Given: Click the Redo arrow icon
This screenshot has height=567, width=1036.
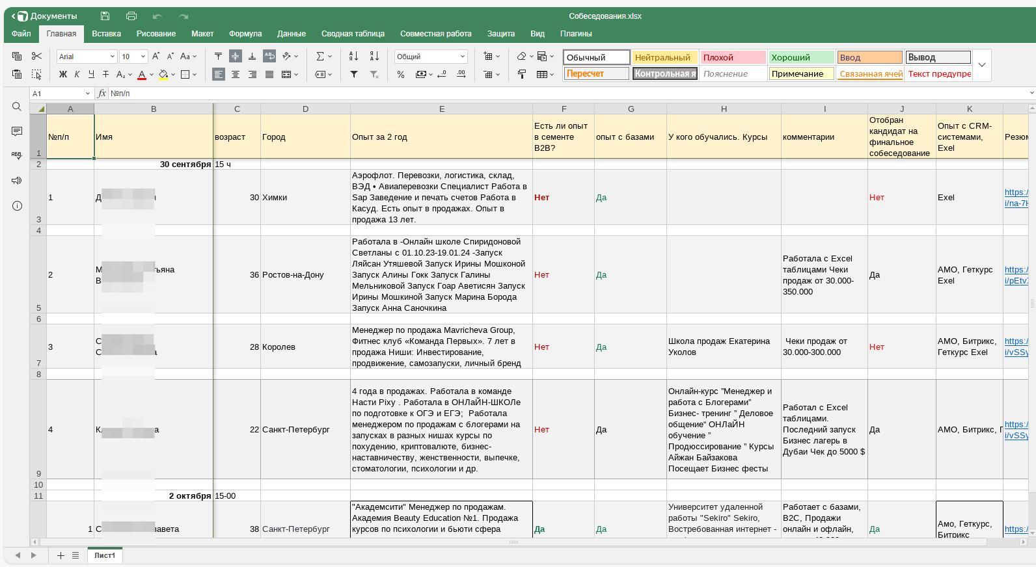Looking at the screenshot, I should (184, 16).
